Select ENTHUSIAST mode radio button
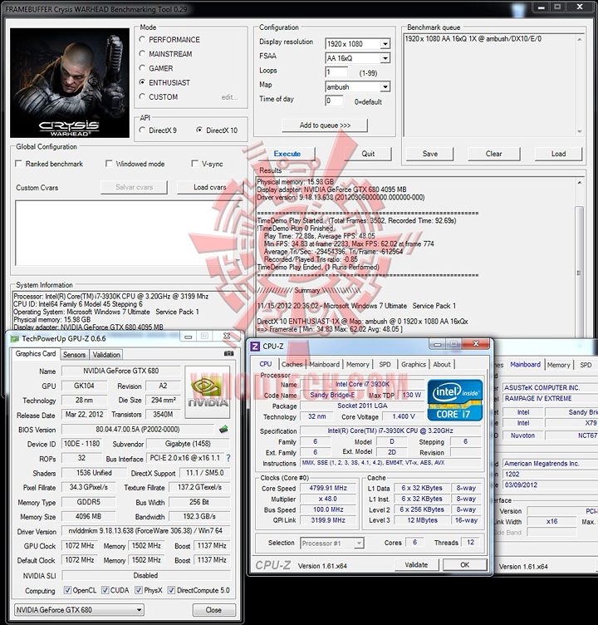The width and height of the screenshot is (598, 625). click(142, 82)
